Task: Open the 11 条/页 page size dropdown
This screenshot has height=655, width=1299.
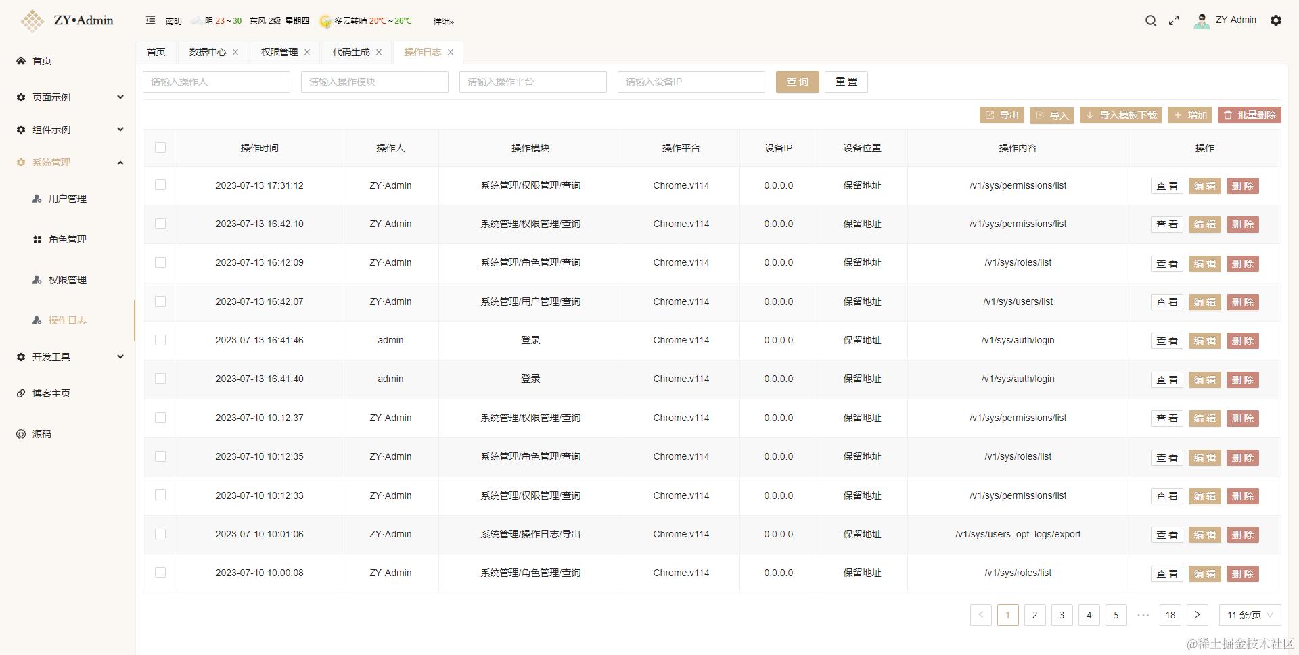Action: point(1248,615)
